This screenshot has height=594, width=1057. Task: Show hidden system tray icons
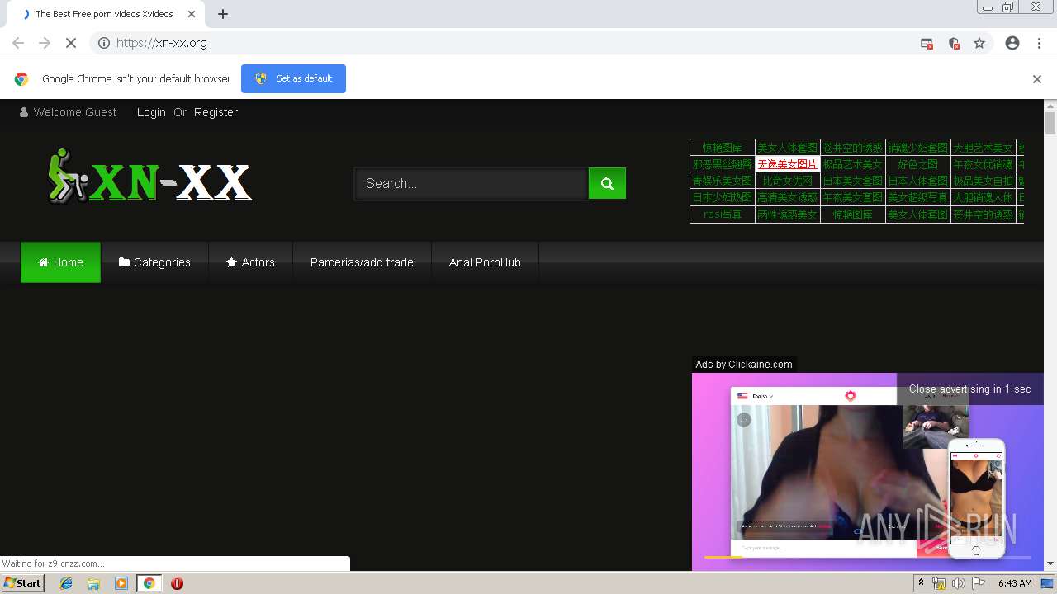point(922,583)
